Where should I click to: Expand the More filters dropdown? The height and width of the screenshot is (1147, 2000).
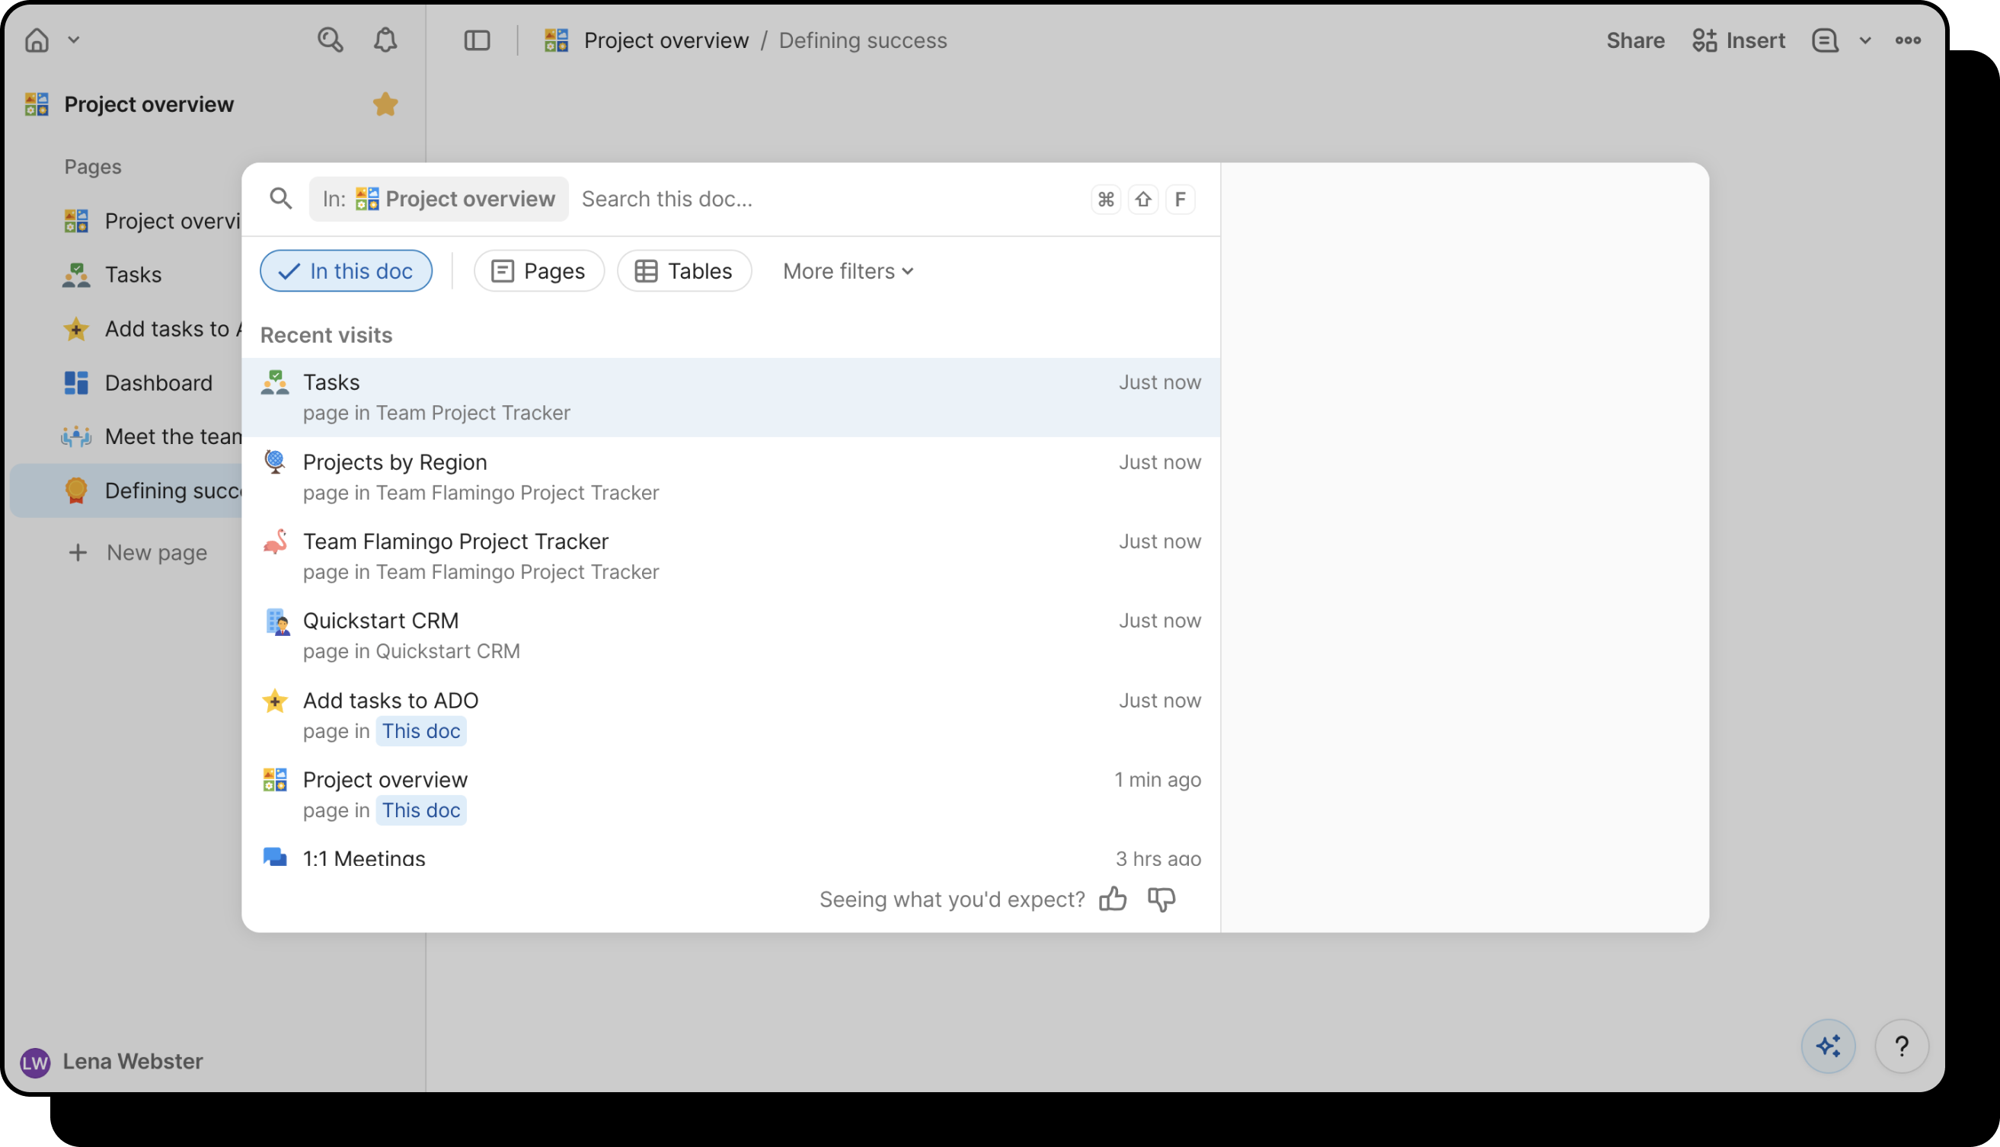848,271
